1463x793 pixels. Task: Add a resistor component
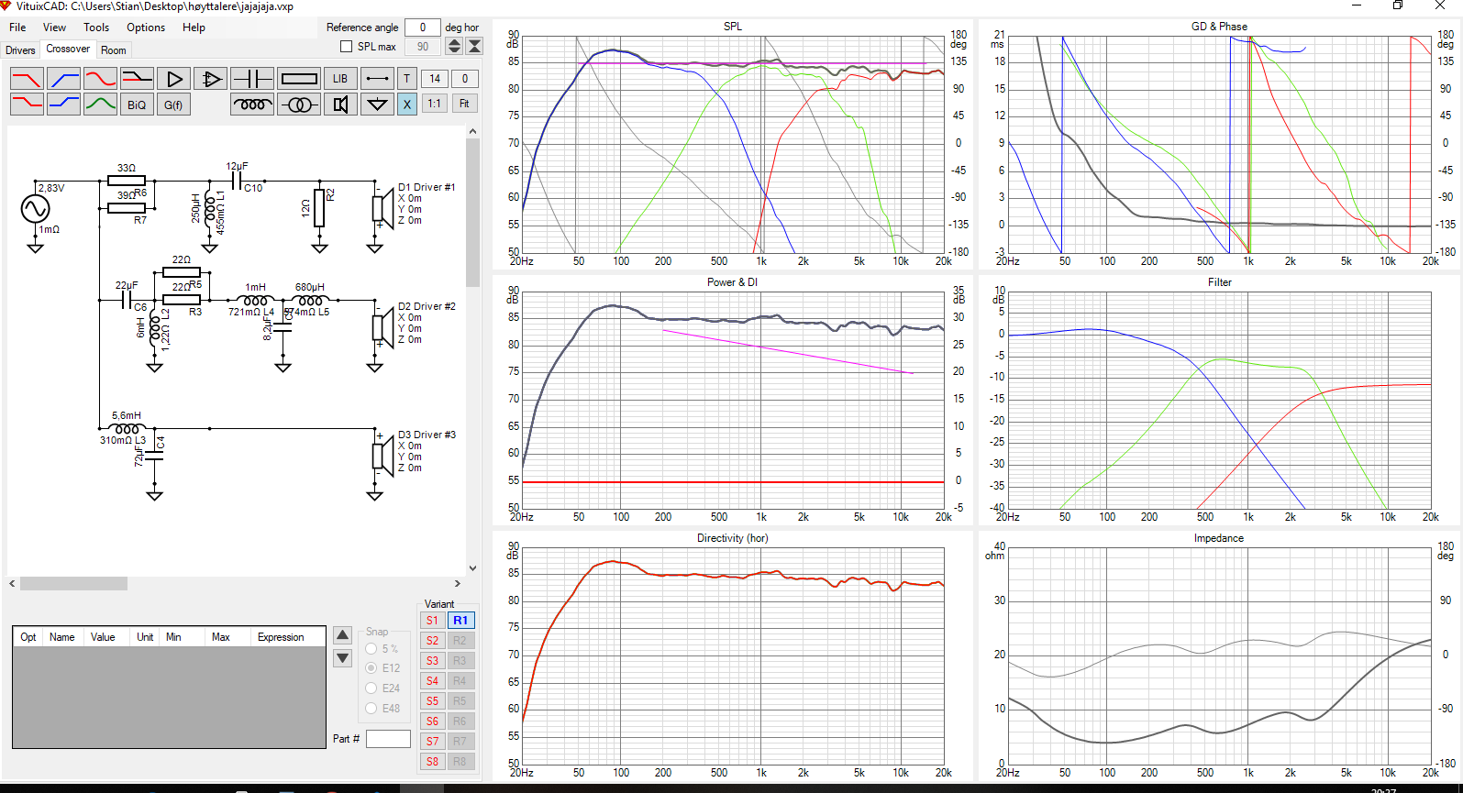click(x=299, y=79)
